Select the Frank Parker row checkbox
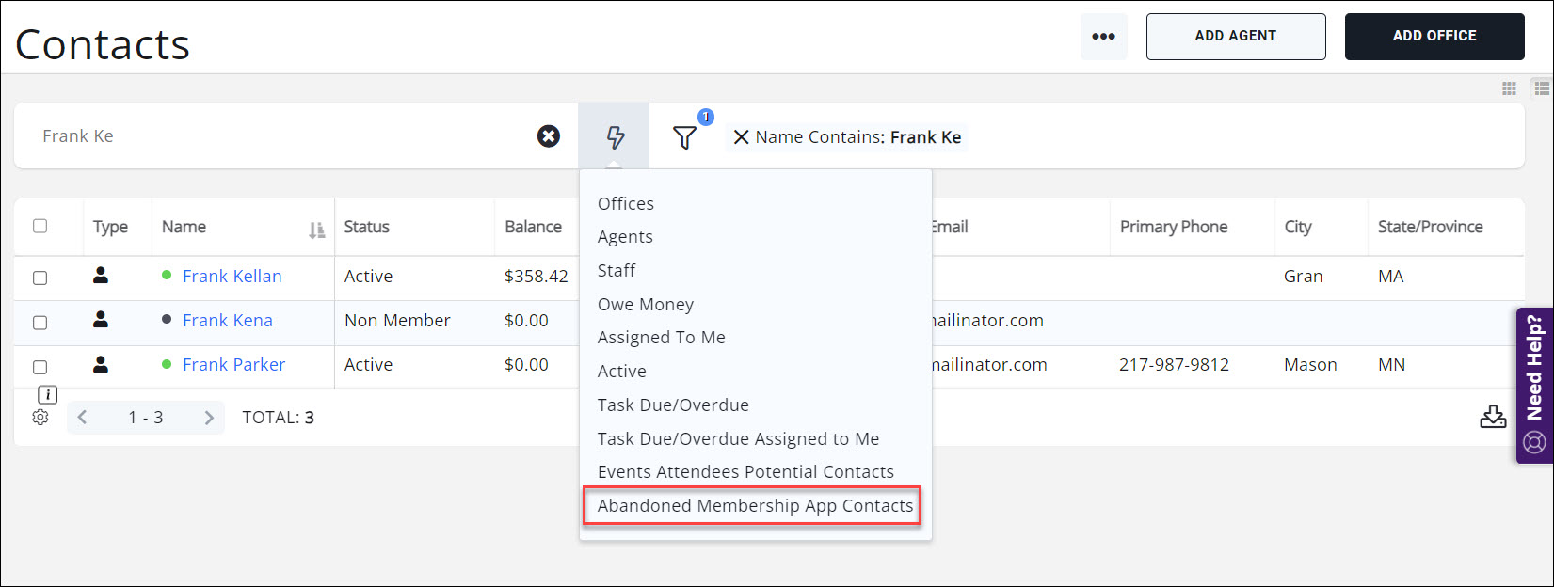Viewport: 1554px width, 587px height. coord(40,367)
